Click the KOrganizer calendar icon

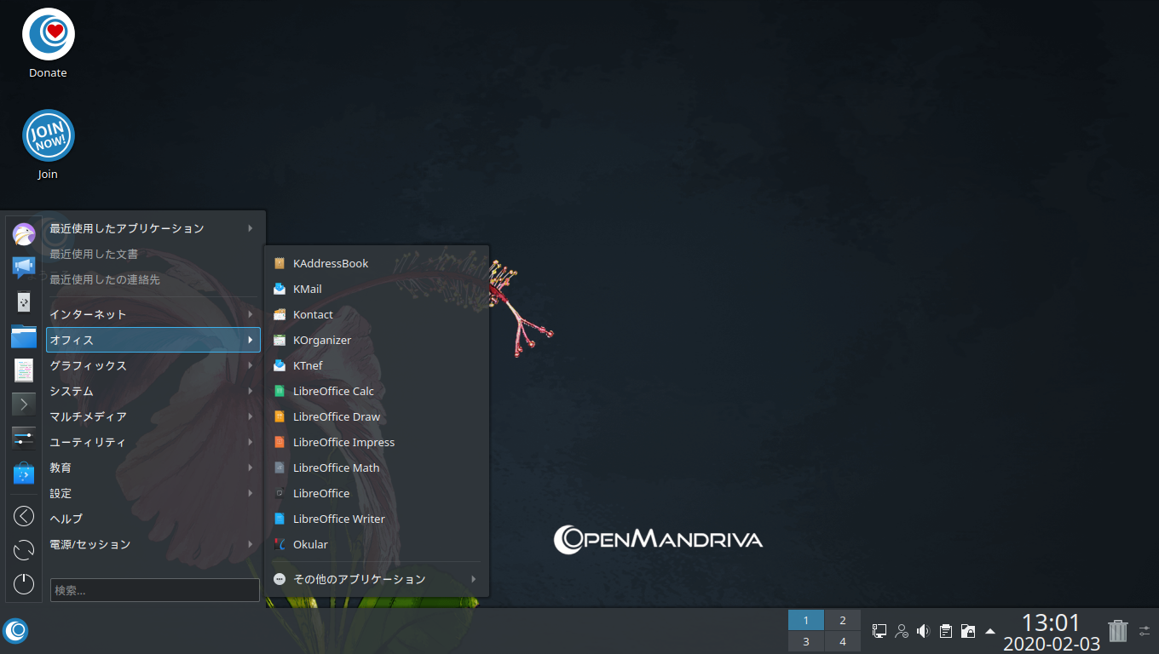tap(280, 340)
